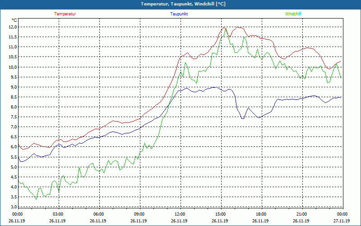The width and height of the screenshot is (361, 226).
Task: Click the 10,5 y-axis value
Action: [x=13, y=57]
